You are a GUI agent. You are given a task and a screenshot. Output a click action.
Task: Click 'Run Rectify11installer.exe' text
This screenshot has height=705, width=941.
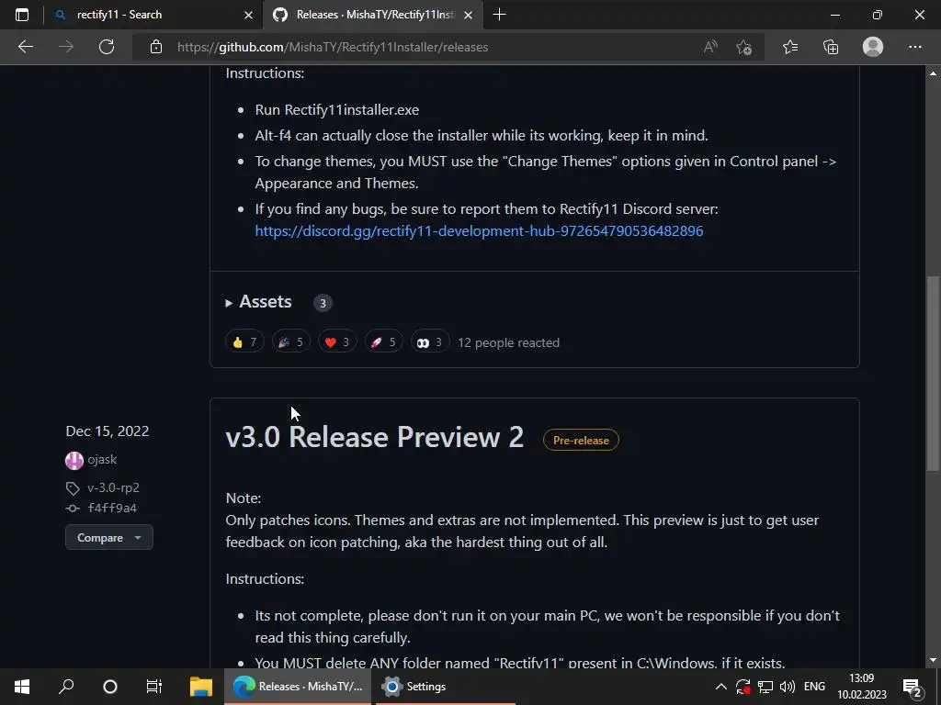point(336,110)
